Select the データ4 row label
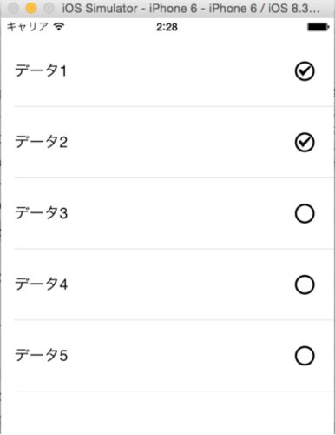The height and width of the screenshot is (435, 335). [41, 284]
